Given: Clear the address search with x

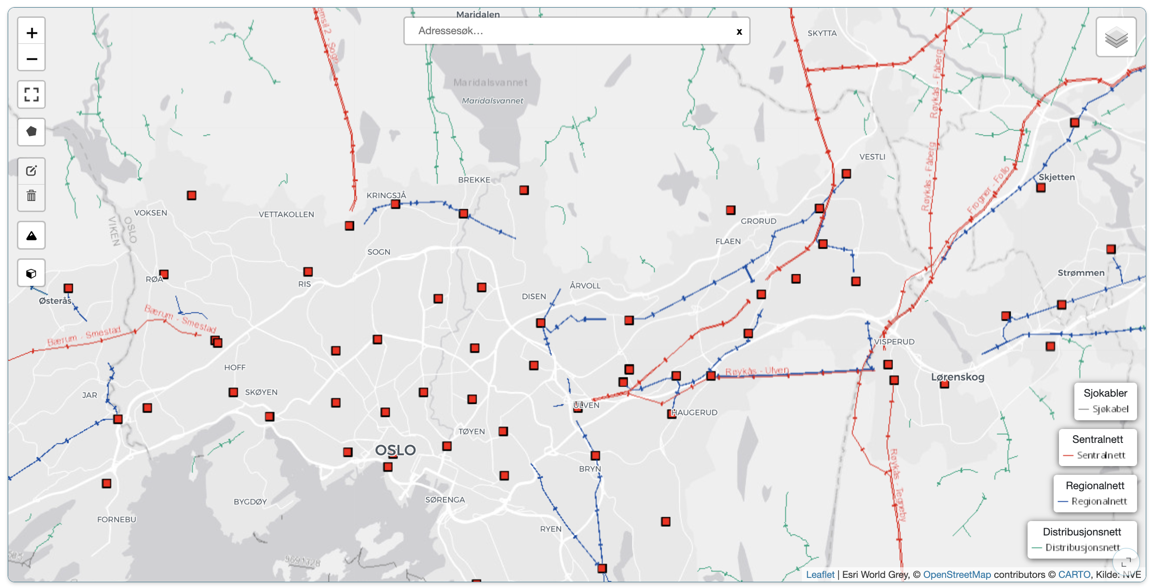Looking at the screenshot, I should click(739, 32).
